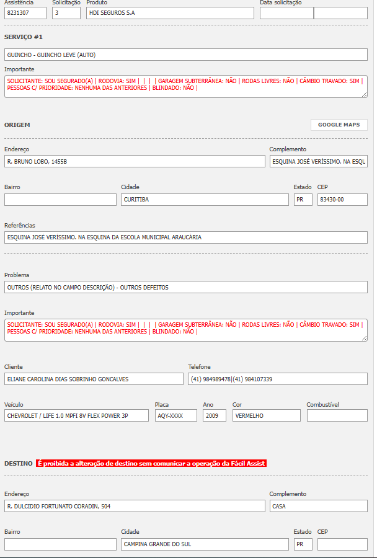This screenshot has height=558, width=377.
Task: Select the Solicitação field with value 3
Action: click(66, 13)
